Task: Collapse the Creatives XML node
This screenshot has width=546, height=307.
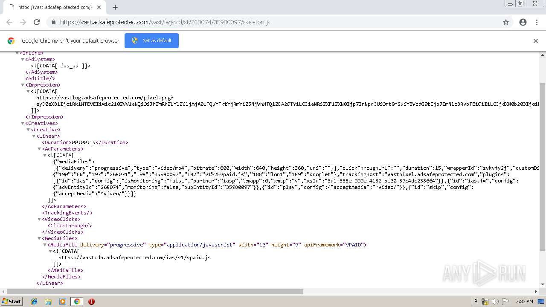Action: (x=23, y=123)
